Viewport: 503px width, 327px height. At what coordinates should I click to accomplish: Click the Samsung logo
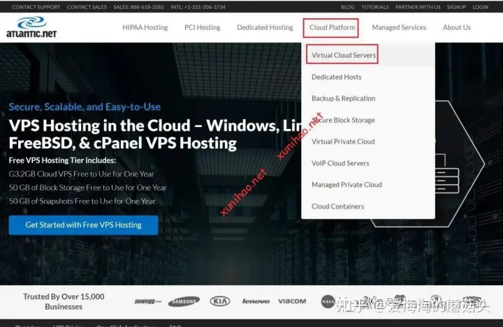(x=184, y=301)
